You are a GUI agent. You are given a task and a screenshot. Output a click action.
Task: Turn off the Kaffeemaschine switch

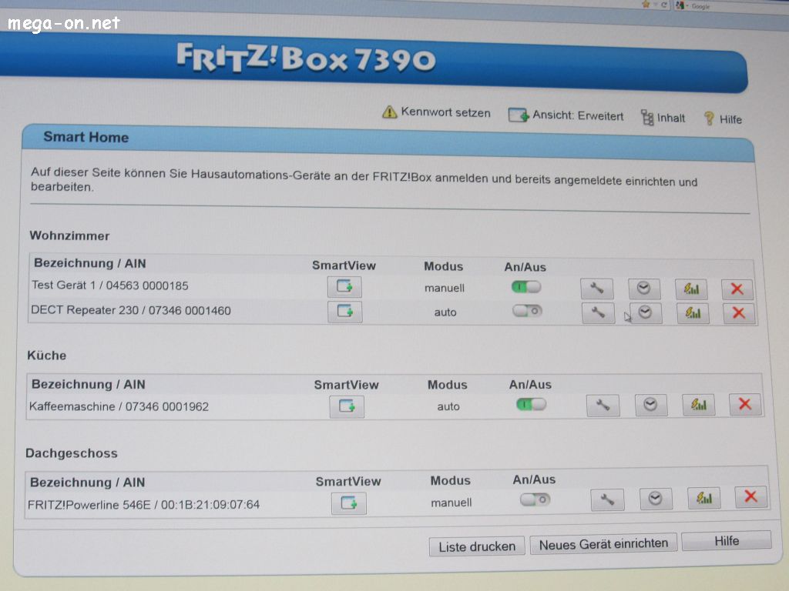click(531, 404)
